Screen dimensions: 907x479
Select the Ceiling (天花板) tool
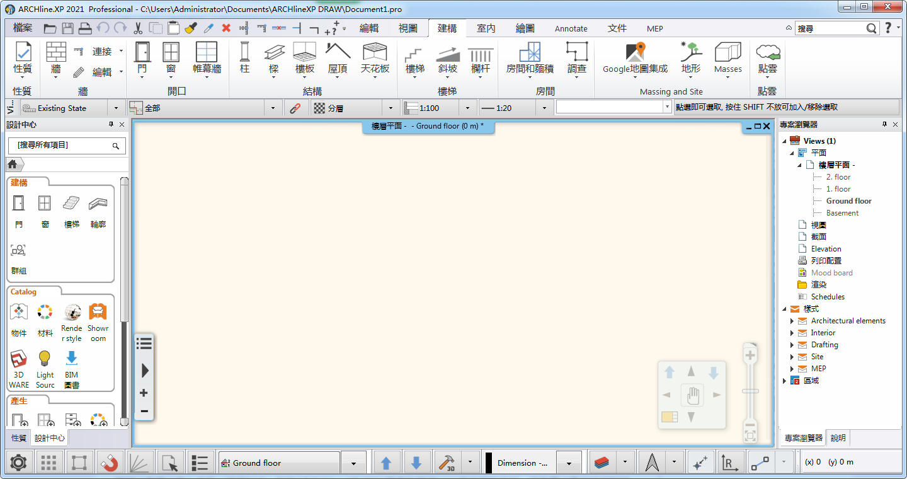point(375,61)
